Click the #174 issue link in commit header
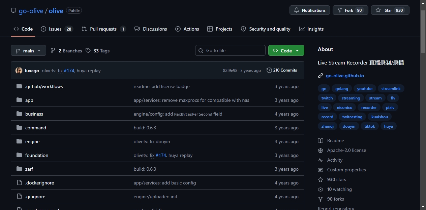This screenshot has width=426, height=210. 69,71
